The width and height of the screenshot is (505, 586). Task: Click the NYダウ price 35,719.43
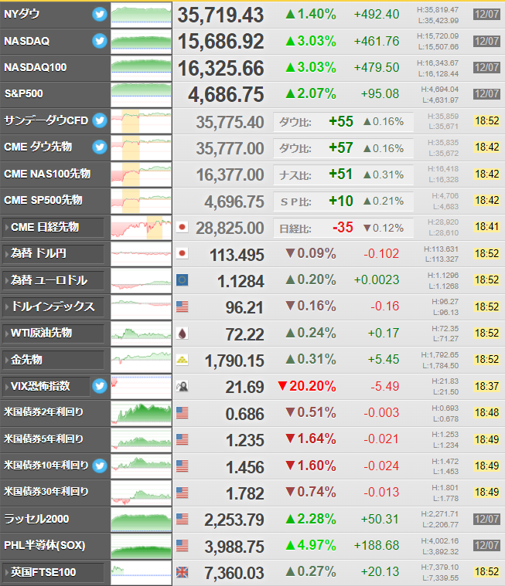[220, 15]
